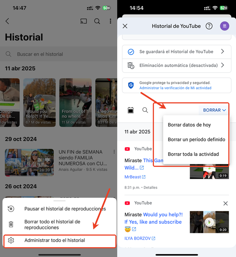Open Eliminación automática (desactivada) settings

176,65
